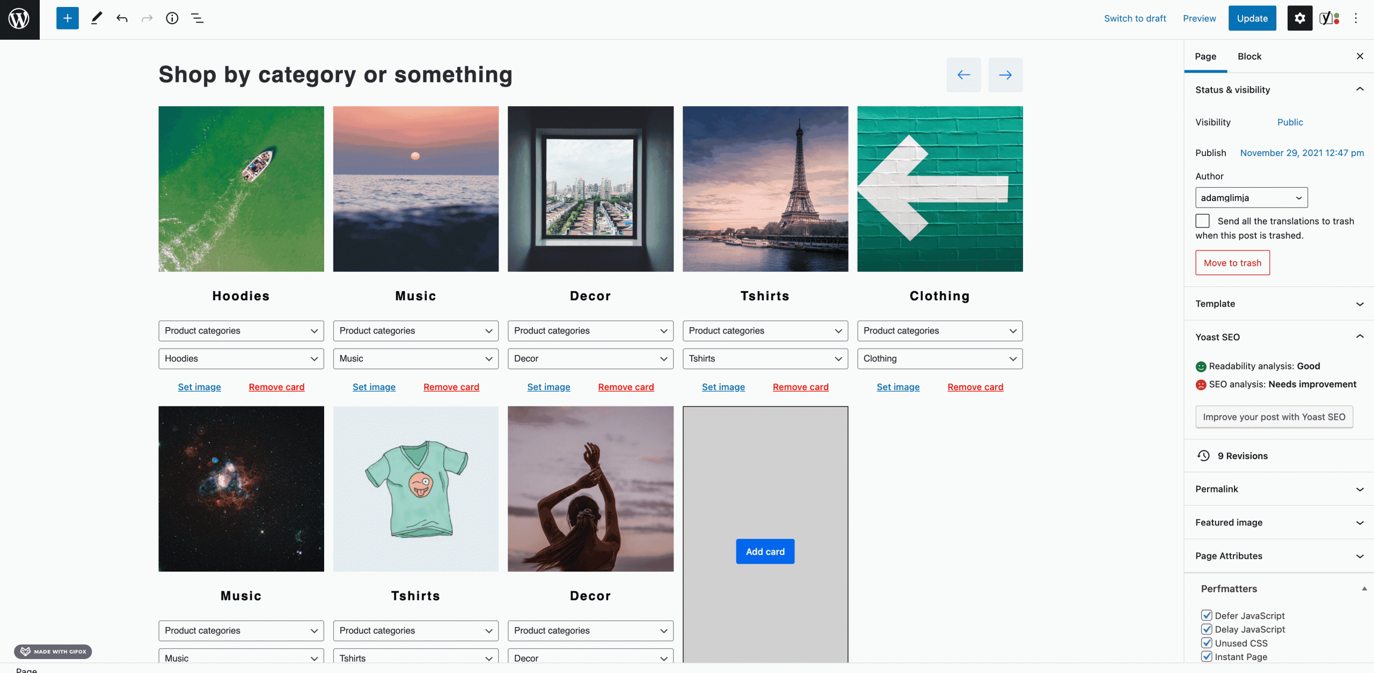The width and height of the screenshot is (1374, 673).
Task: Change visibility by clicking Public
Action: coord(1290,122)
